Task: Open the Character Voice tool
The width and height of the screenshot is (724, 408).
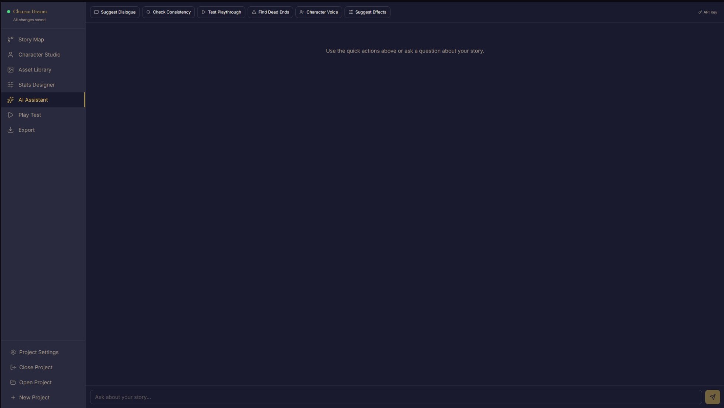Action: tap(318, 12)
